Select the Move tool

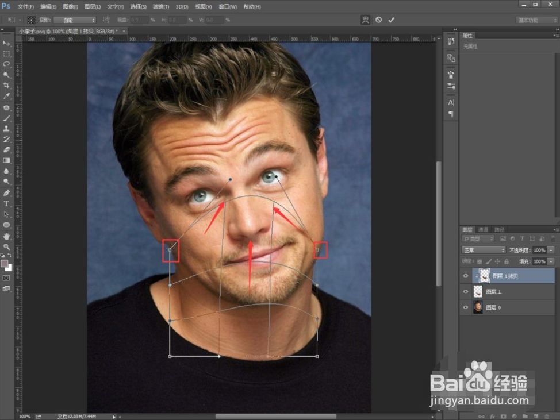6,43
